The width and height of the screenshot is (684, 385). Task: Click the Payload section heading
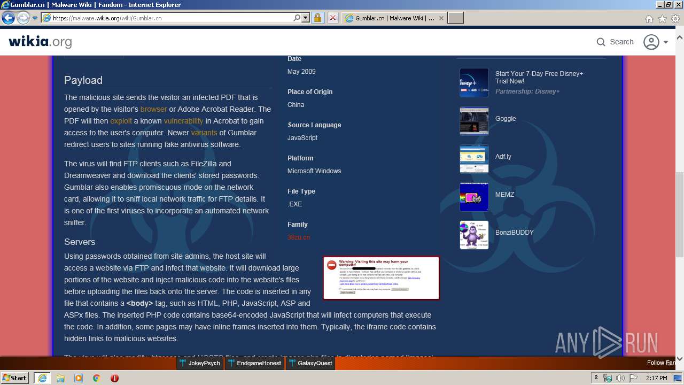coord(83,80)
